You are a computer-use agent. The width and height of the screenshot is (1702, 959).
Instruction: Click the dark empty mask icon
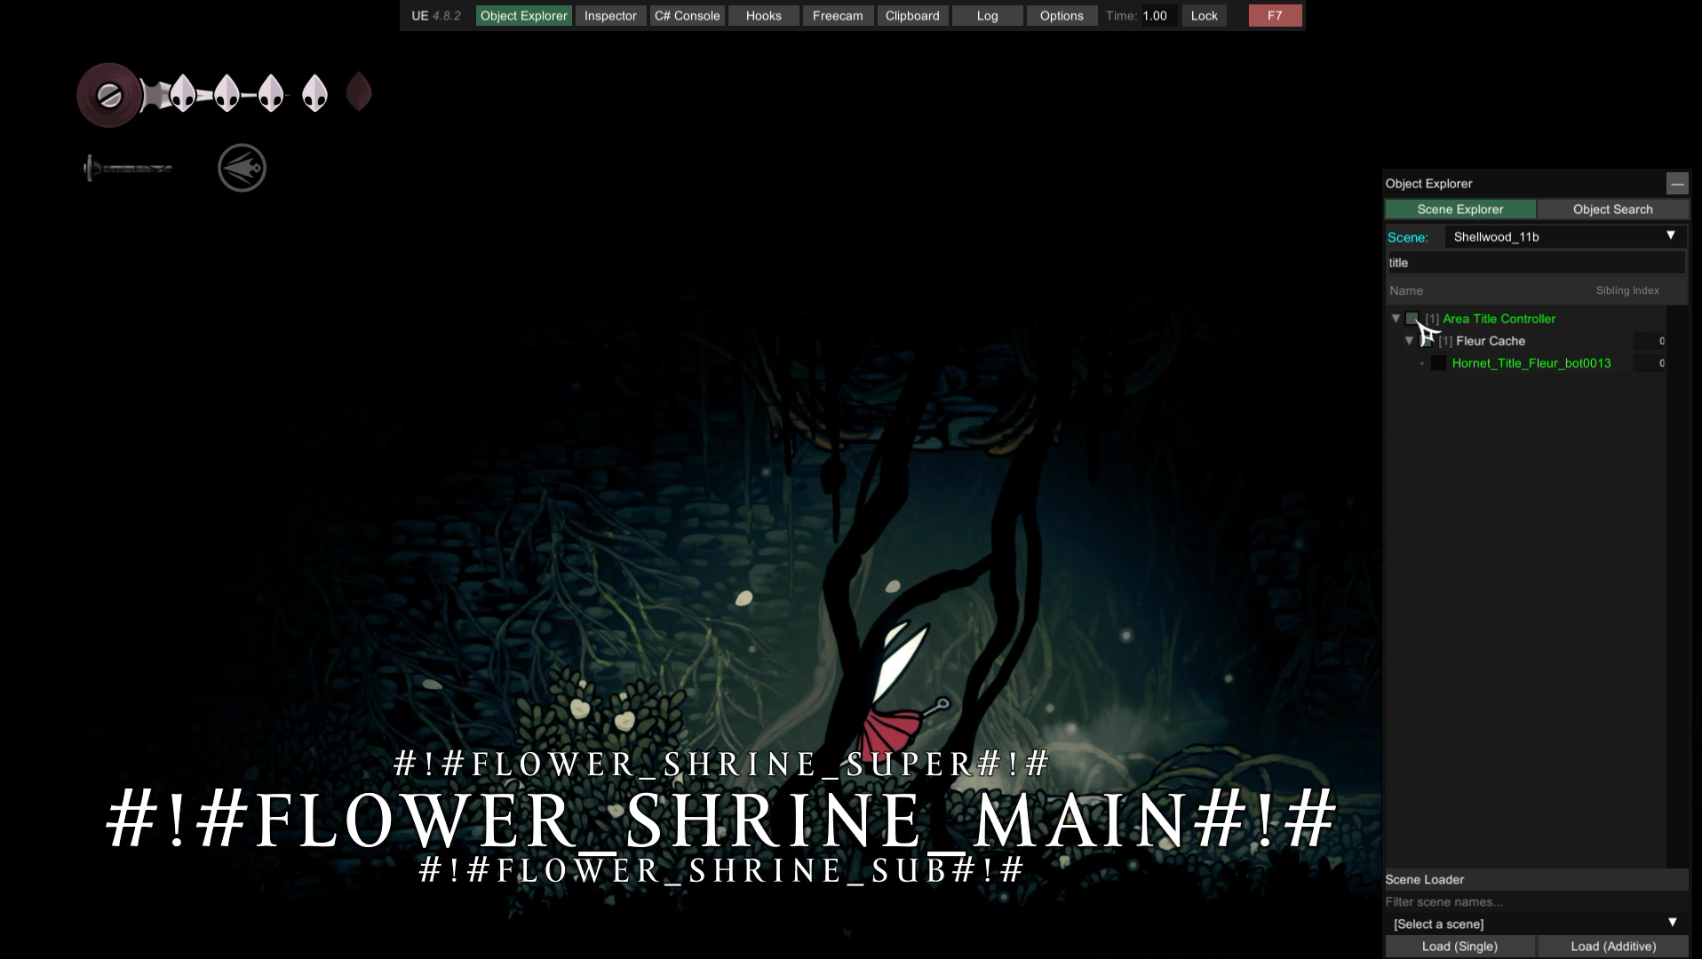(x=359, y=91)
